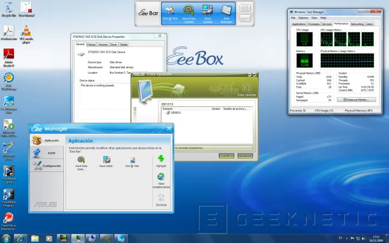Screen dimensions: 389x243
Task: Click Cancel in ASUS Easy Update
Action: pyautogui.click(x=245, y=156)
